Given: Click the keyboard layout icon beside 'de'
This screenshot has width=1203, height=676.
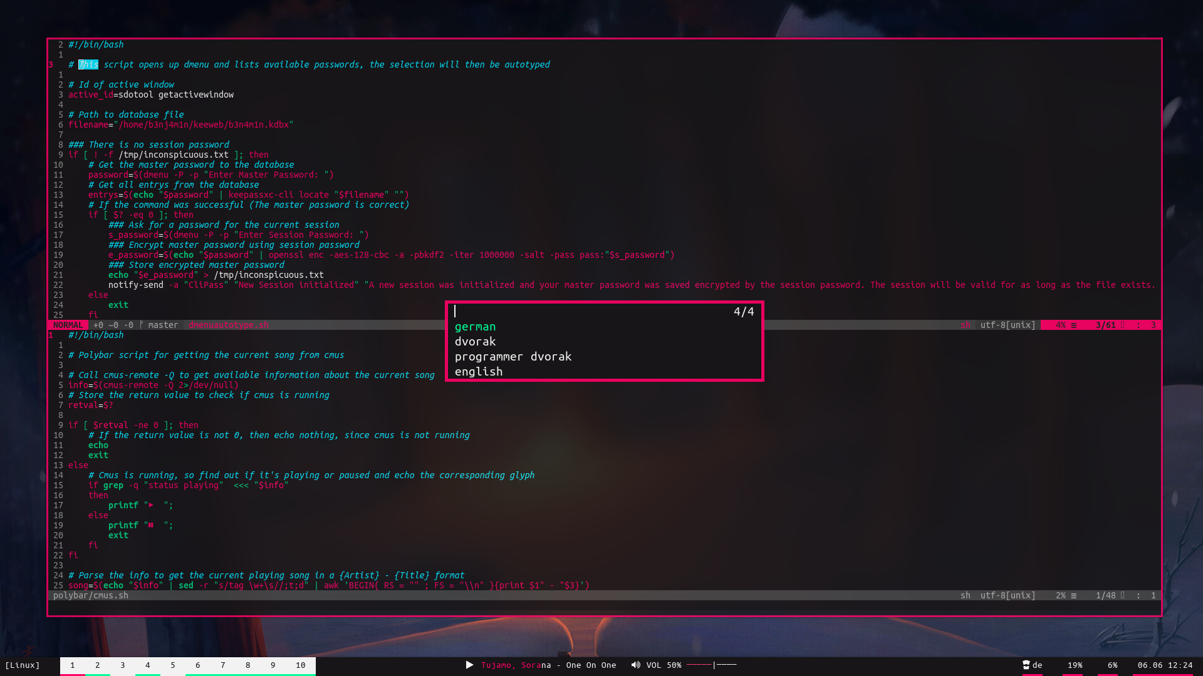Looking at the screenshot, I should [1026, 665].
